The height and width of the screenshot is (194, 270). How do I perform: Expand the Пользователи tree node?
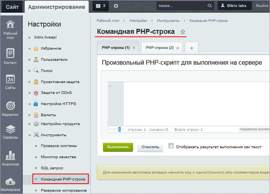(29, 60)
